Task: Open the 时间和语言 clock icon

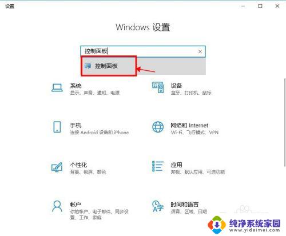Action: [x=158, y=206]
